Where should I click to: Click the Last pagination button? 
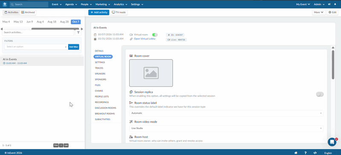tap(66, 145)
